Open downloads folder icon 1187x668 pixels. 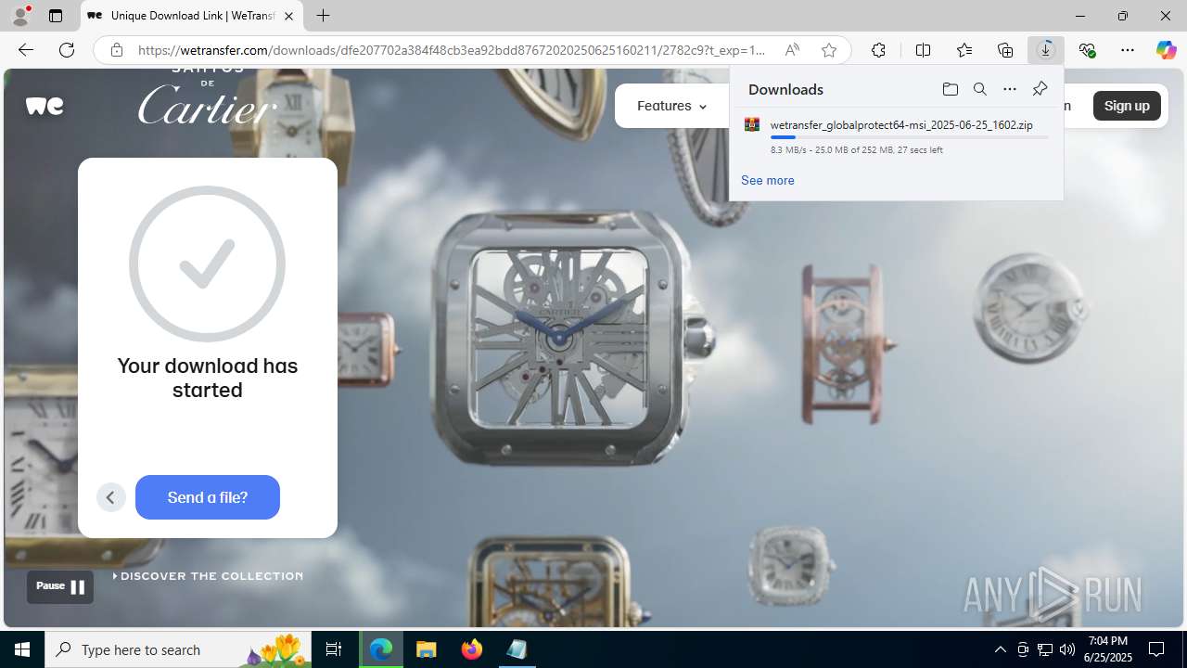(x=950, y=89)
